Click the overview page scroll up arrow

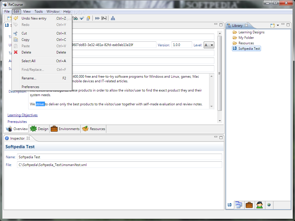[220, 33]
